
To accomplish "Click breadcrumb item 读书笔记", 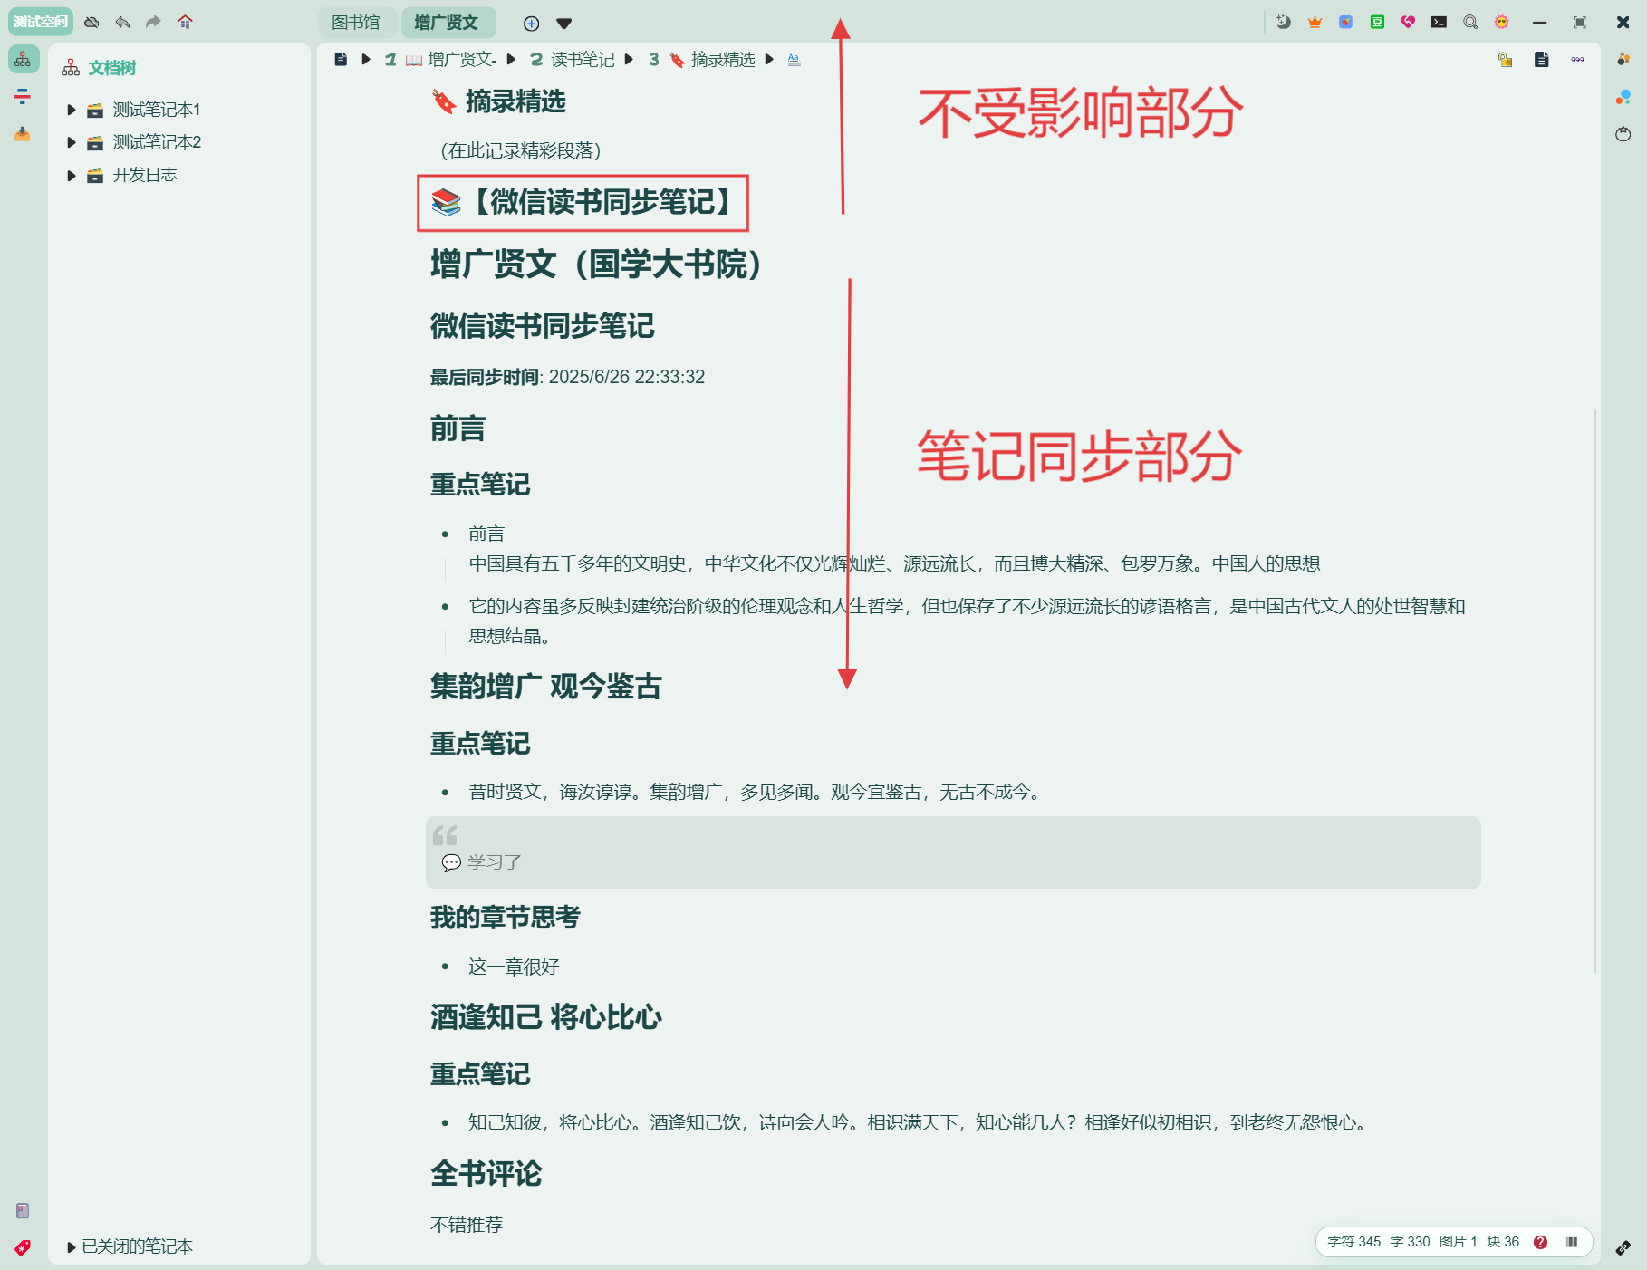I will (x=583, y=60).
